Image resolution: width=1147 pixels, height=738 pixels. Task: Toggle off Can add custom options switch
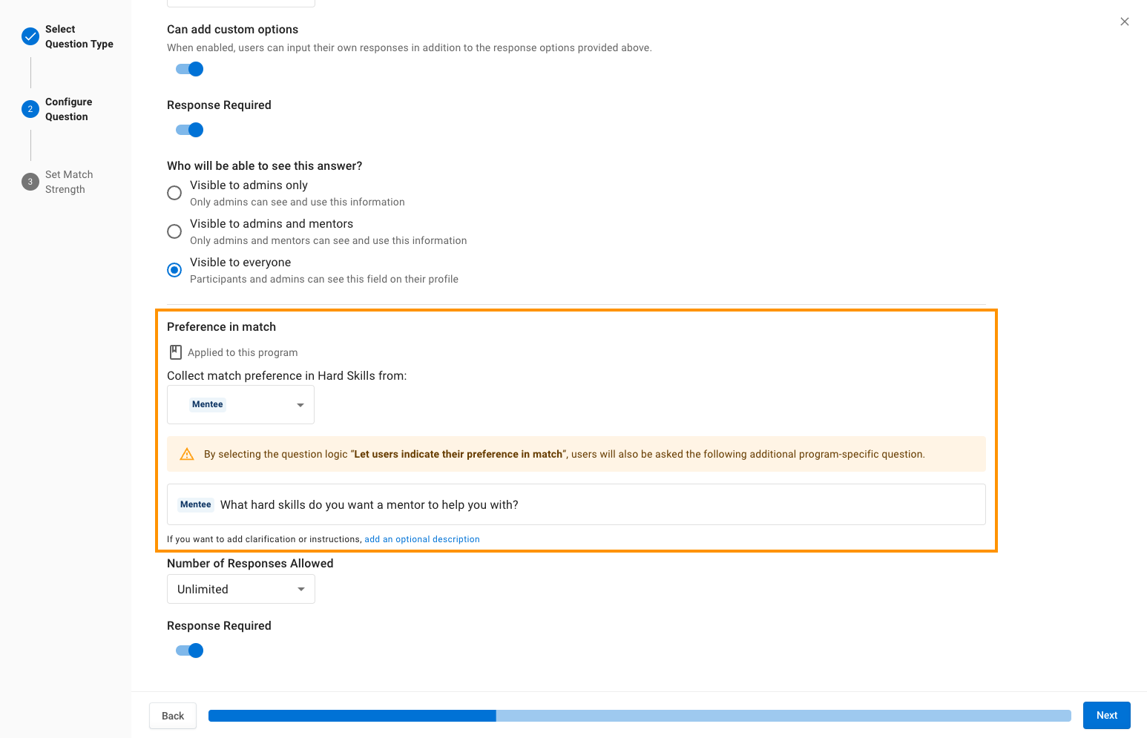click(189, 69)
